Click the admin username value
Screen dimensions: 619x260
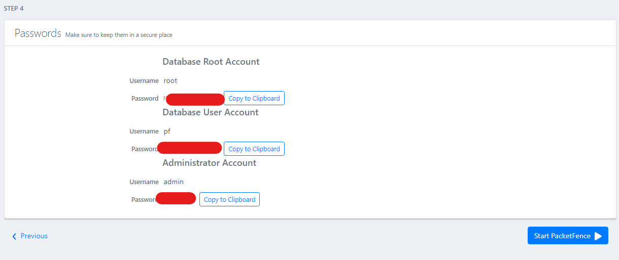click(174, 182)
